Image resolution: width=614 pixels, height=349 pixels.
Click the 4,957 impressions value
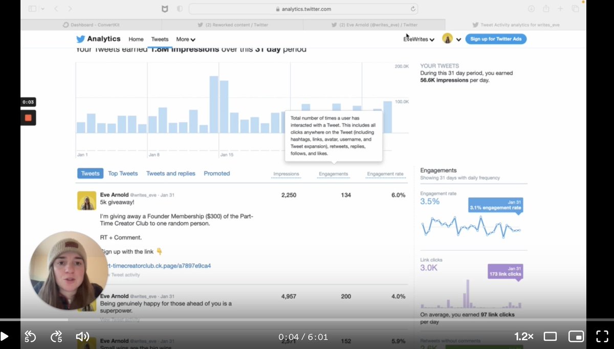pyautogui.click(x=289, y=296)
